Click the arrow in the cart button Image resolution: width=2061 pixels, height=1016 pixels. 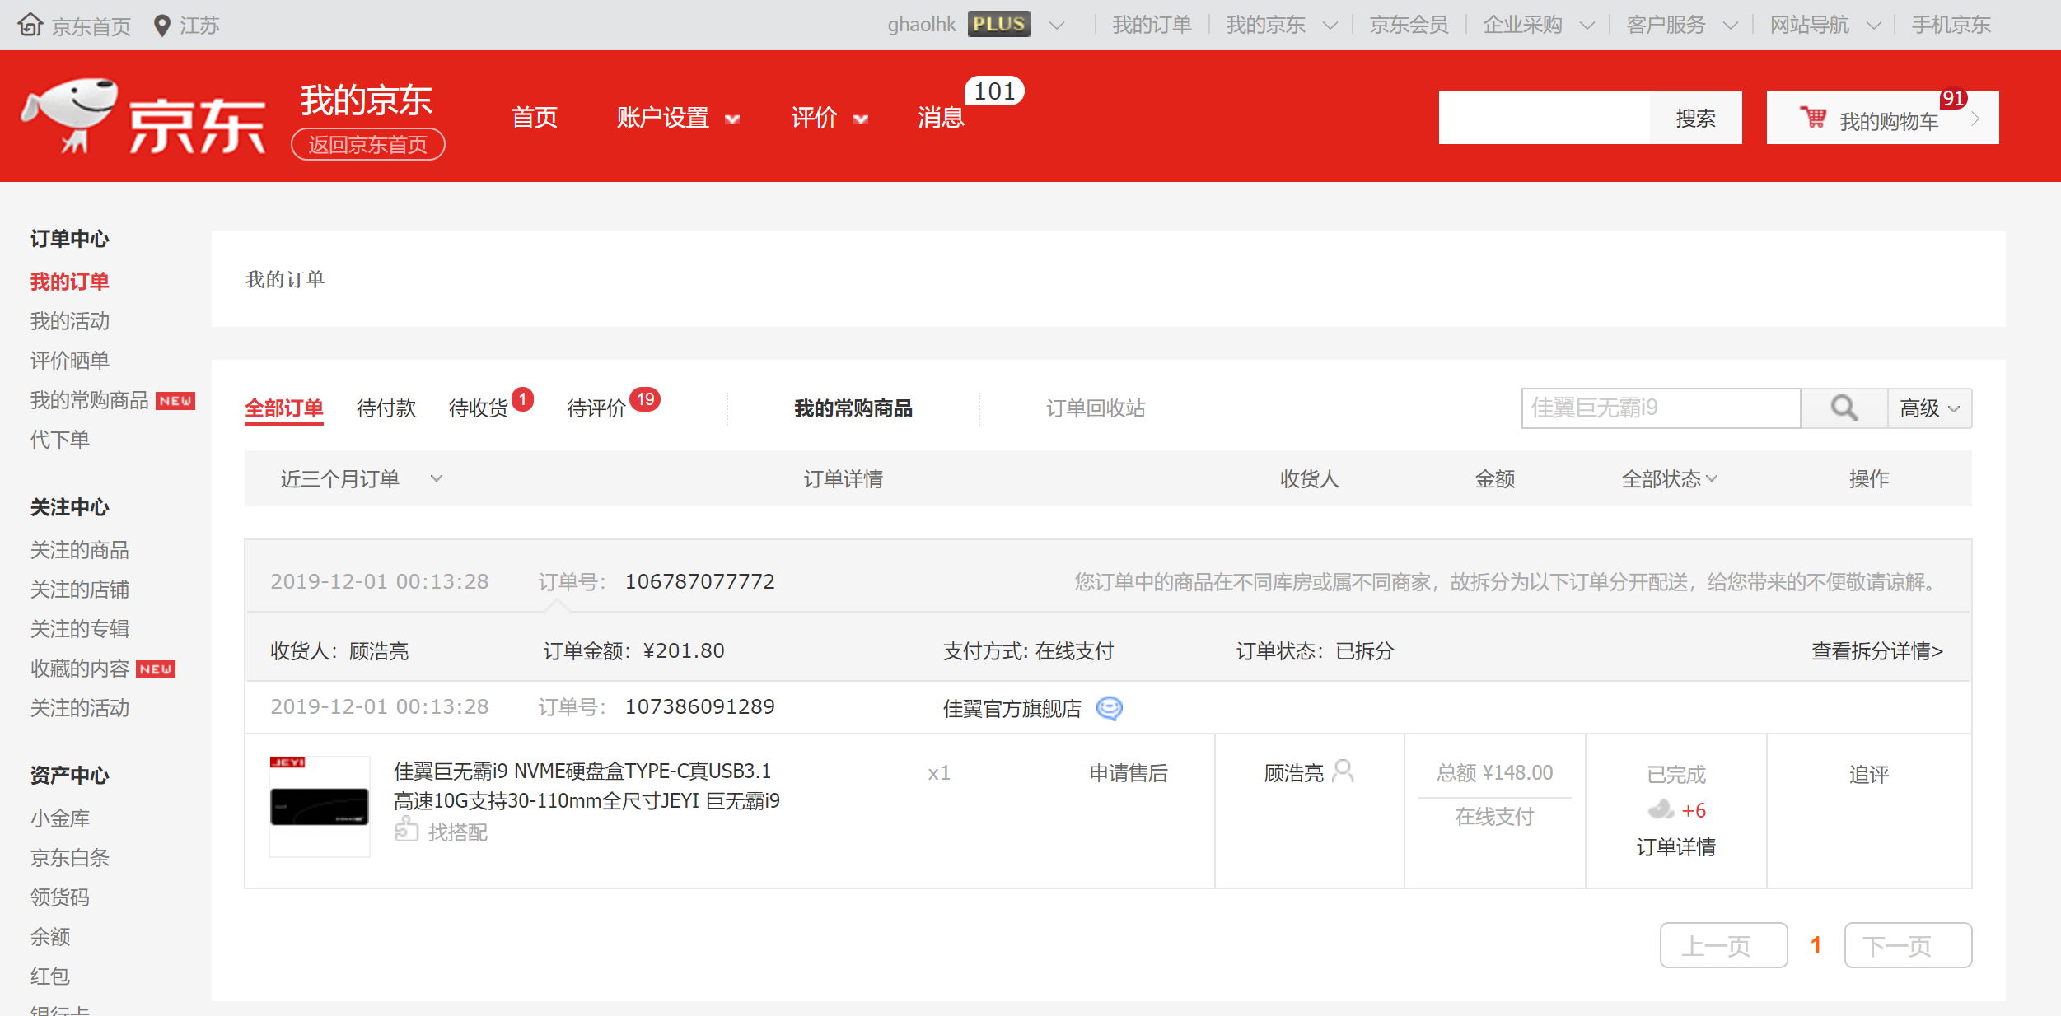coord(1976,119)
